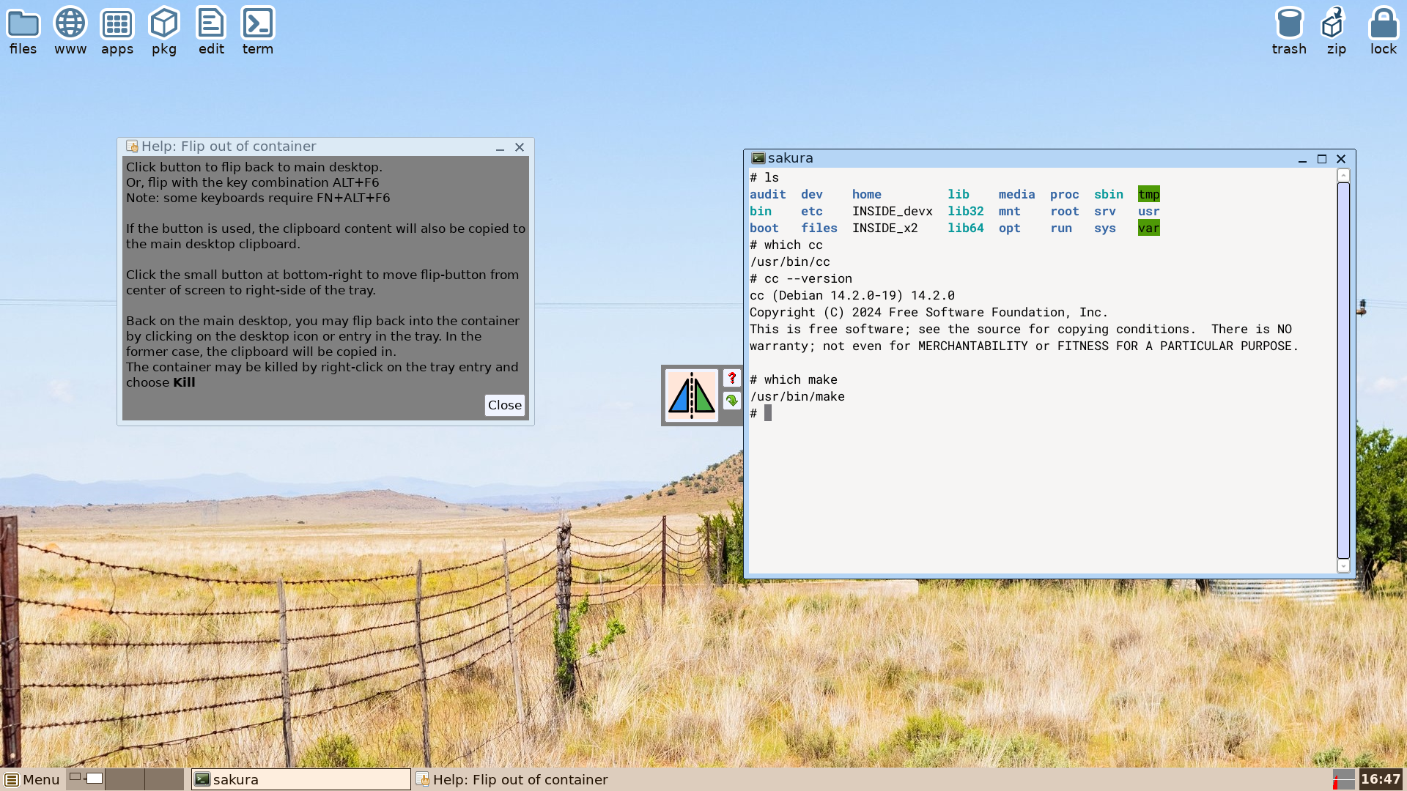The height and width of the screenshot is (791, 1407).
Task: Open the apps desktop icon
Action: click(117, 31)
